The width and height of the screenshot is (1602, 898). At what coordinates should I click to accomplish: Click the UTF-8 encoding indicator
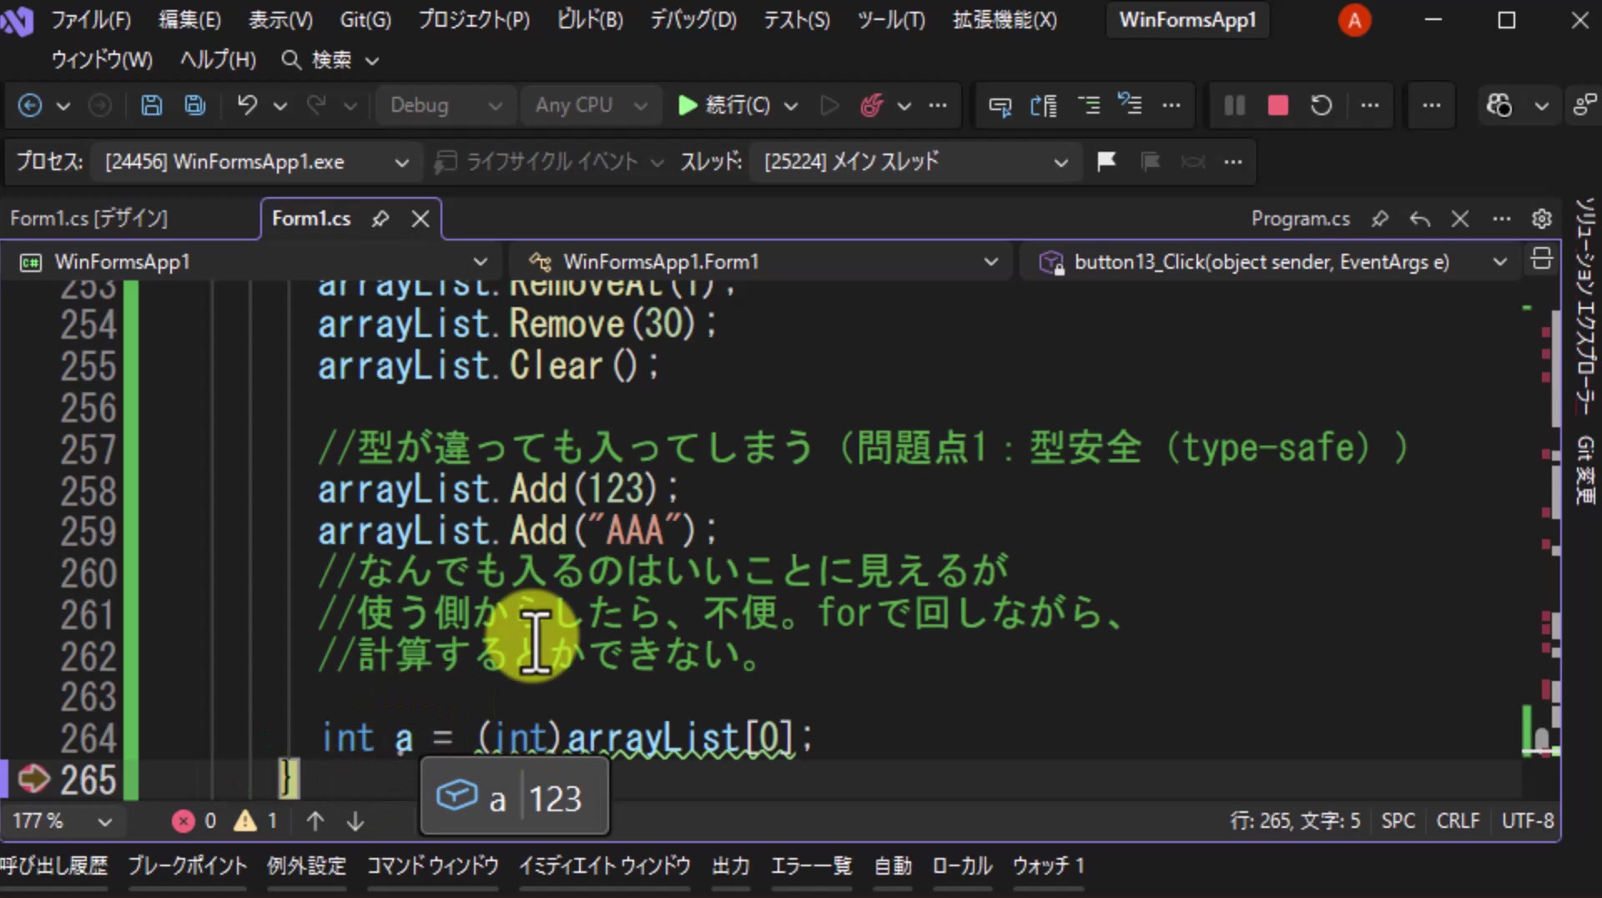tap(1528, 821)
